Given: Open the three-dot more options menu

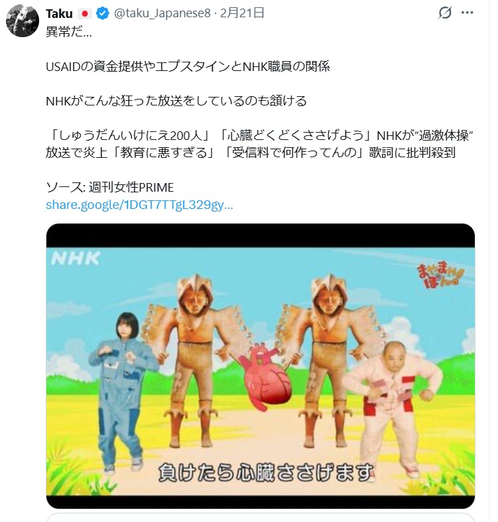Looking at the screenshot, I should [x=467, y=13].
